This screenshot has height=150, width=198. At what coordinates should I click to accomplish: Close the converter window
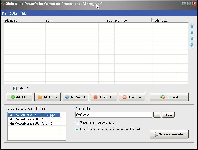(194, 3)
